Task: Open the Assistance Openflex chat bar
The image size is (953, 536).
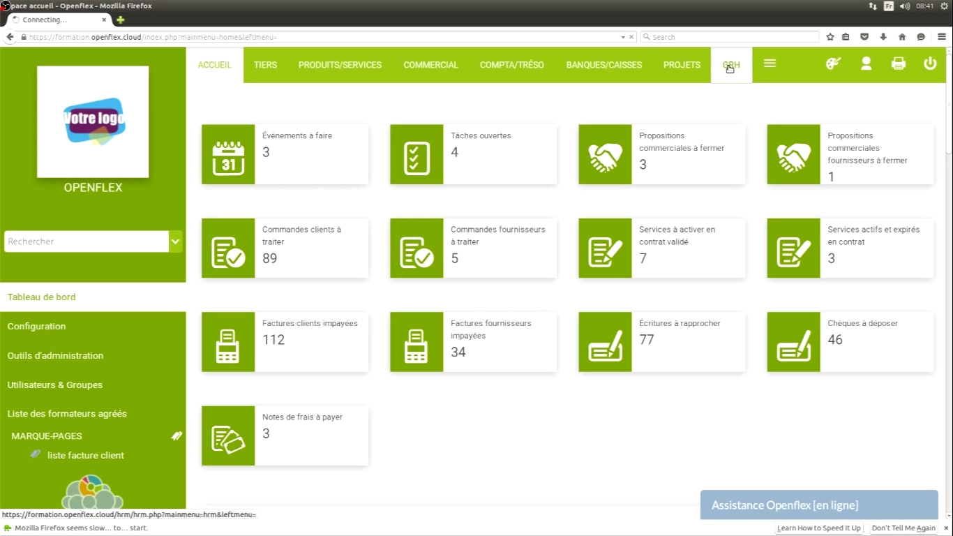Action: (x=819, y=505)
